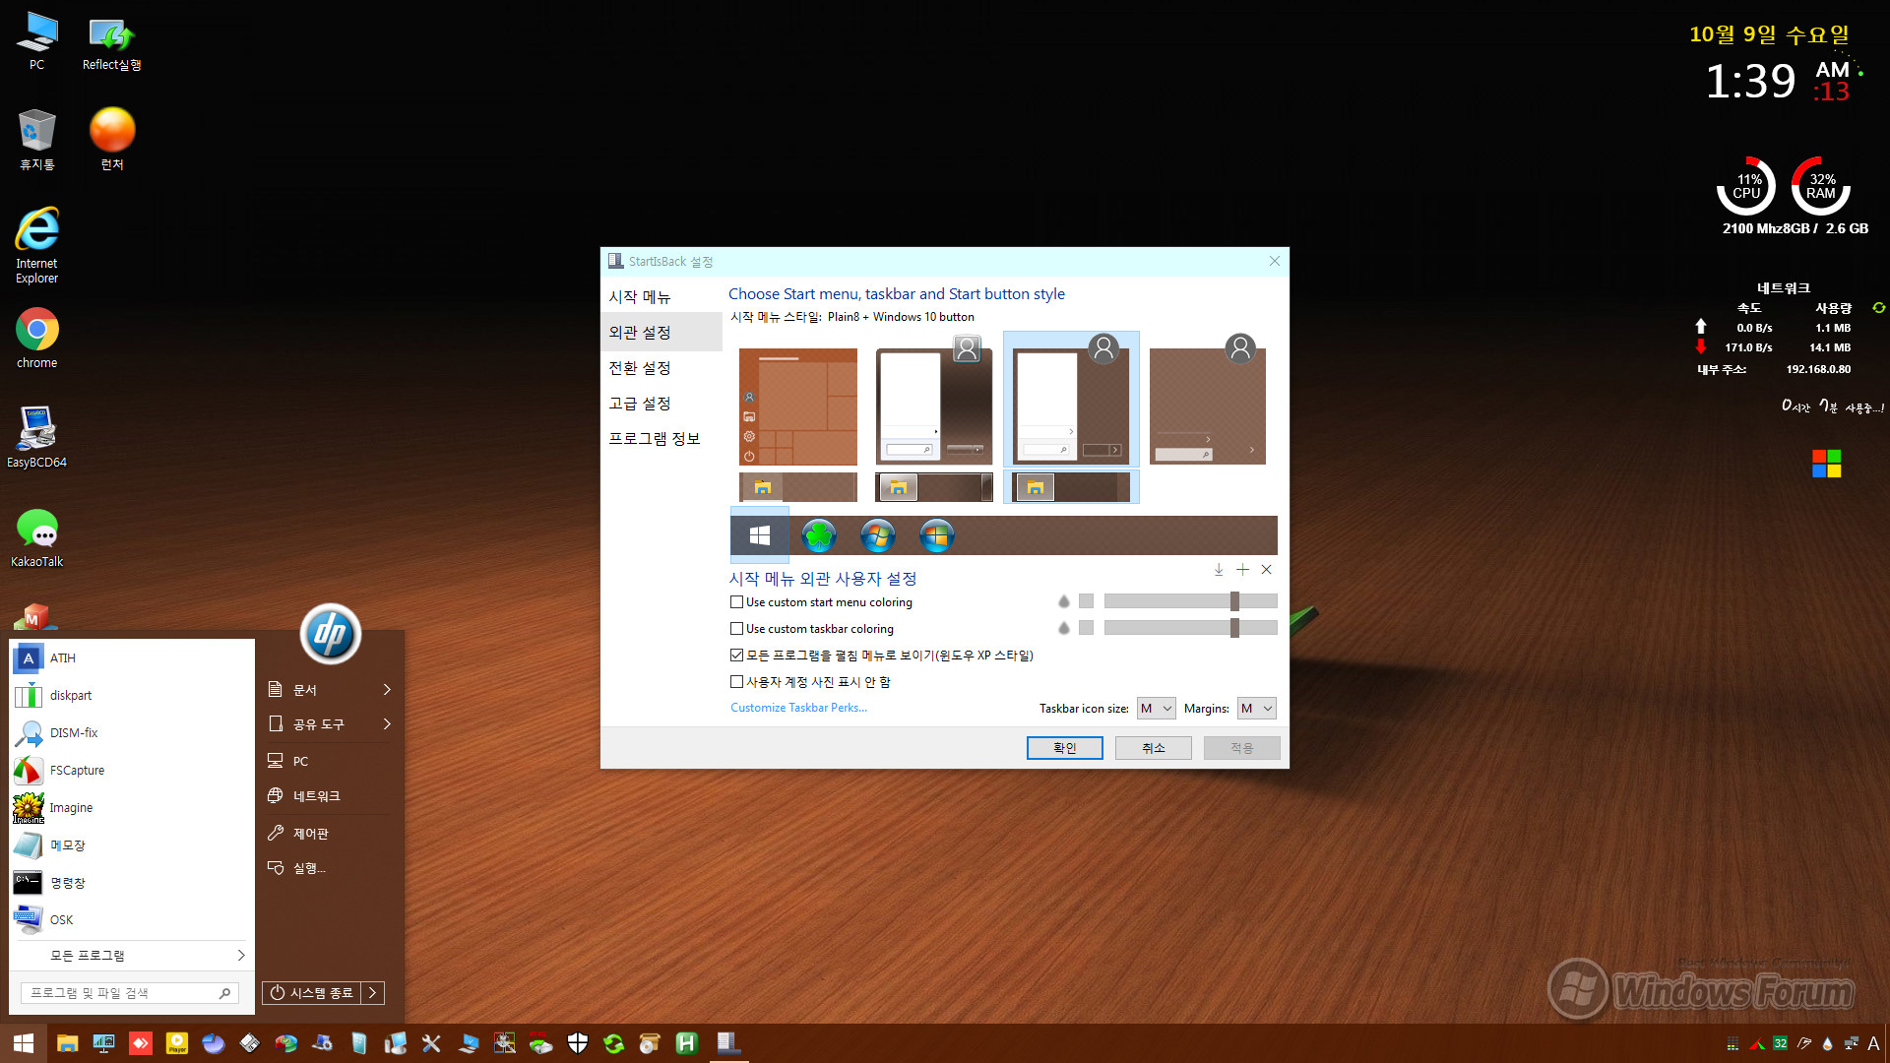Viewport: 1890px width, 1063px height.
Task: Expand 모든 프로그램 list
Action: pos(131,956)
